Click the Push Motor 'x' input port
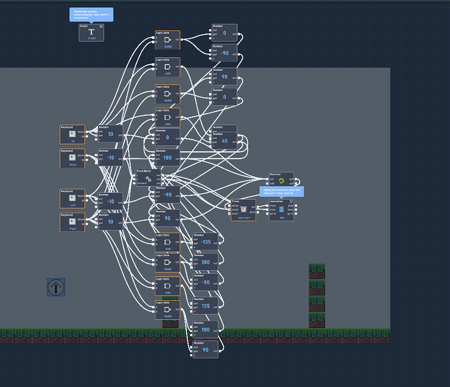The height and width of the screenshot is (387, 450). coord(134,175)
